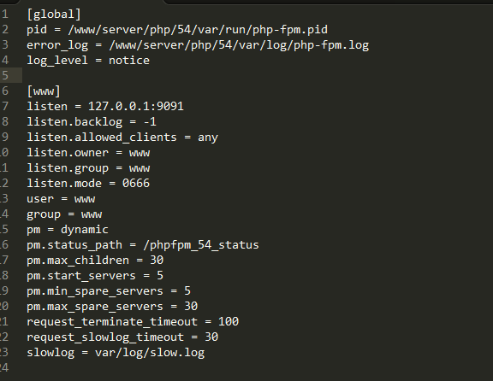Click the listen.mode = 0666 line
Viewport: 493px width, 381px height.
tap(88, 184)
